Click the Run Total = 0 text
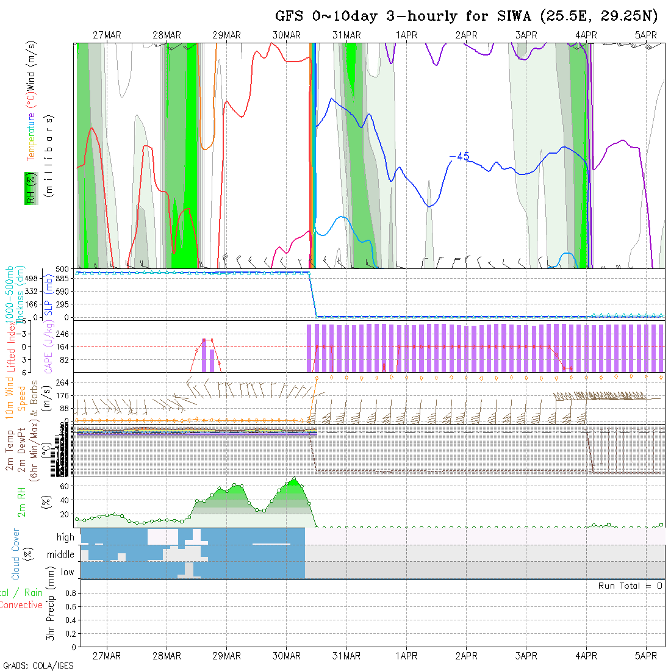This screenshot has width=671, height=671. click(630, 586)
